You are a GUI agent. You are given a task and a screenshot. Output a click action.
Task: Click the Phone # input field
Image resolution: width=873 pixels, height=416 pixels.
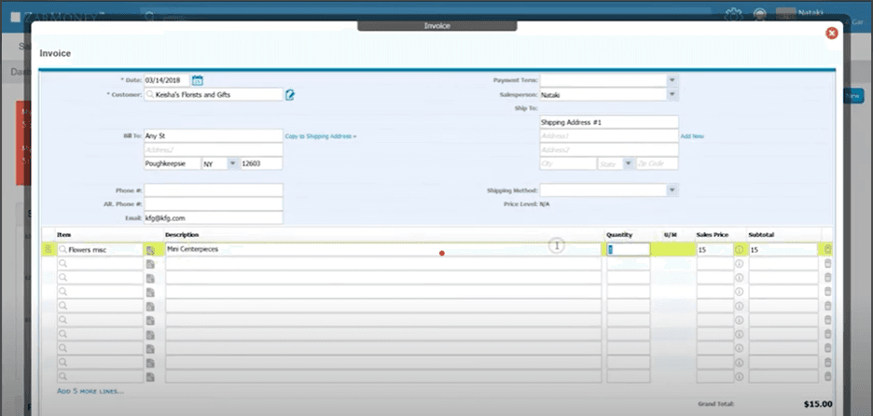213,190
